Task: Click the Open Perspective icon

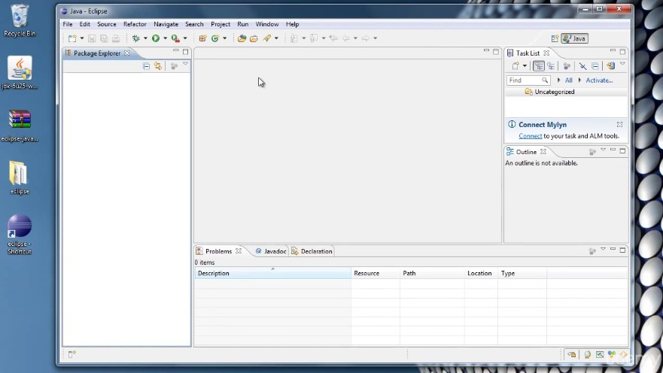Action: tap(555, 38)
